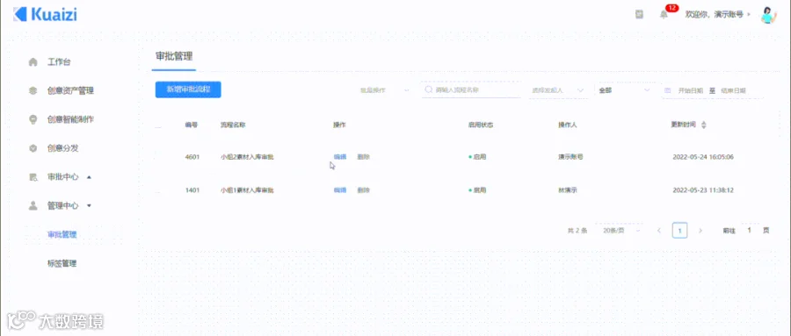
Task: Open the notification bell with 12 badge
Action: click(x=664, y=15)
